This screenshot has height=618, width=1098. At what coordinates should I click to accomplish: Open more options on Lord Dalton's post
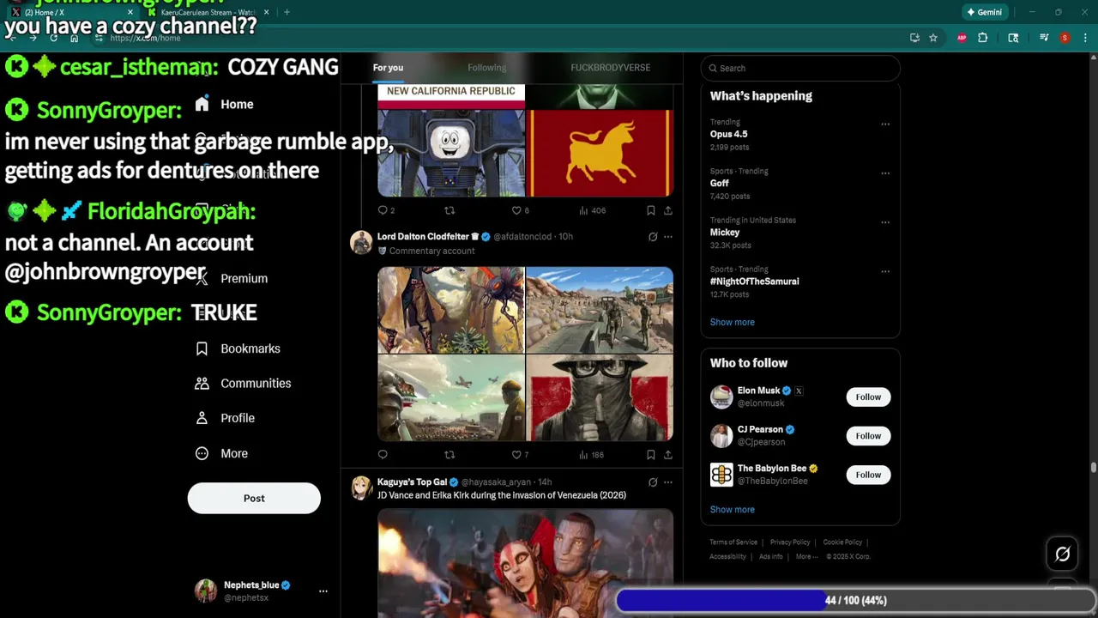click(x=668, y=237)
